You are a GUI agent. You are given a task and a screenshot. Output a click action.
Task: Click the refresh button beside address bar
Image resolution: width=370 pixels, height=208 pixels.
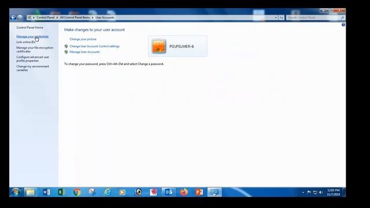pos(282,17)
